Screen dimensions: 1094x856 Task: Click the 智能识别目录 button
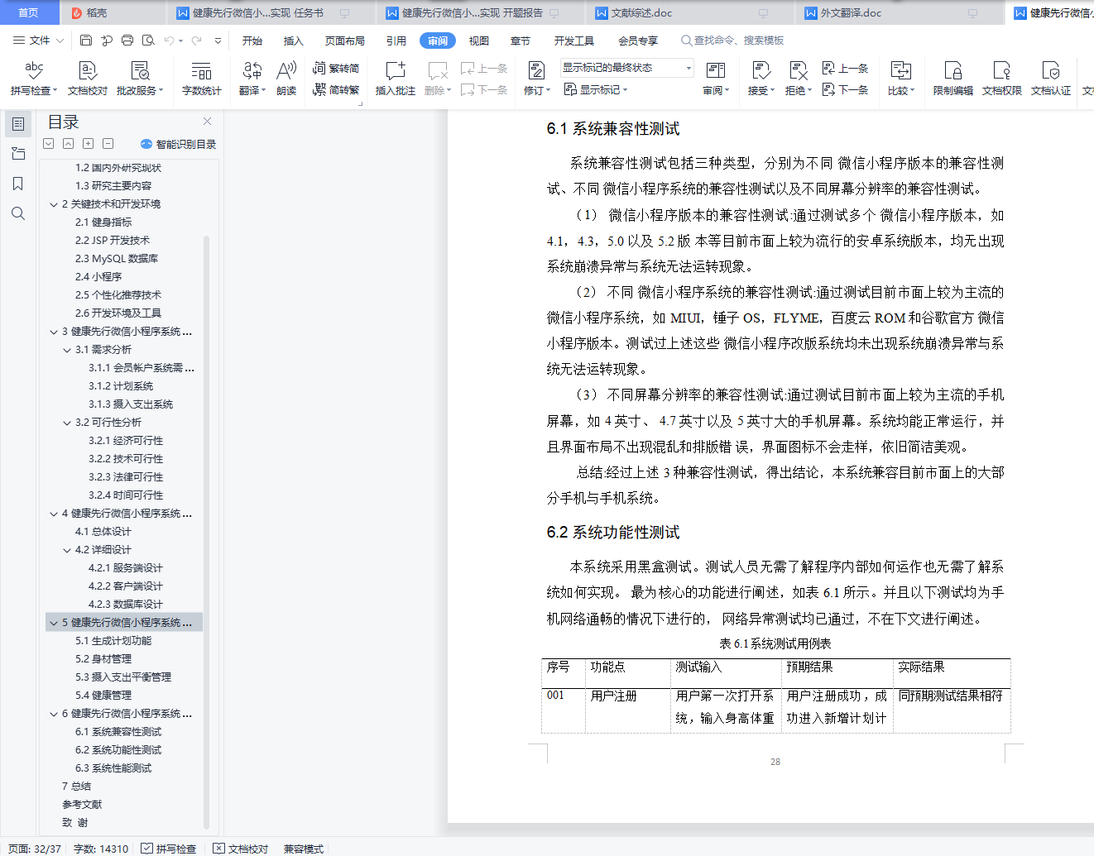click(x=178, y=144)
